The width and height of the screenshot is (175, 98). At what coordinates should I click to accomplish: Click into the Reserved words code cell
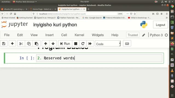(x=99, y=58)
